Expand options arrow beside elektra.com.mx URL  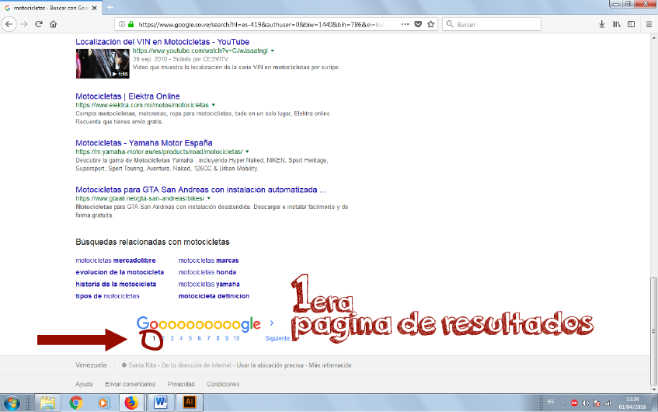[x=213, y=105]
